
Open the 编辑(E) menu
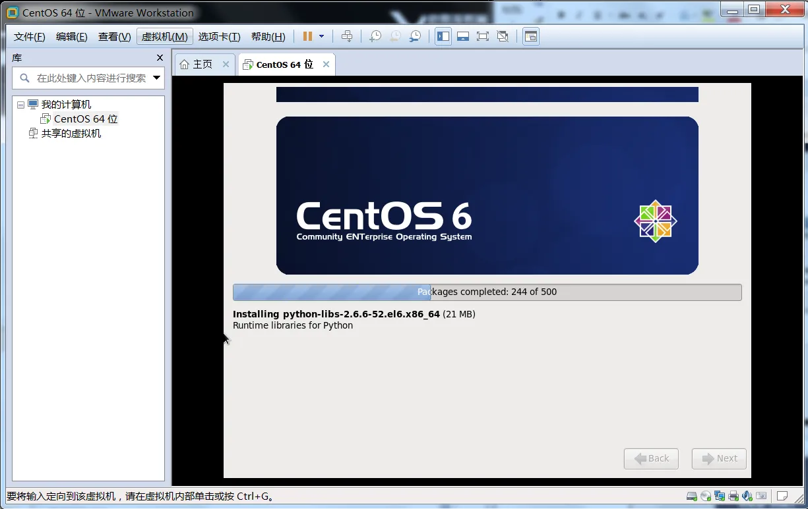click(x=72, y=37)
